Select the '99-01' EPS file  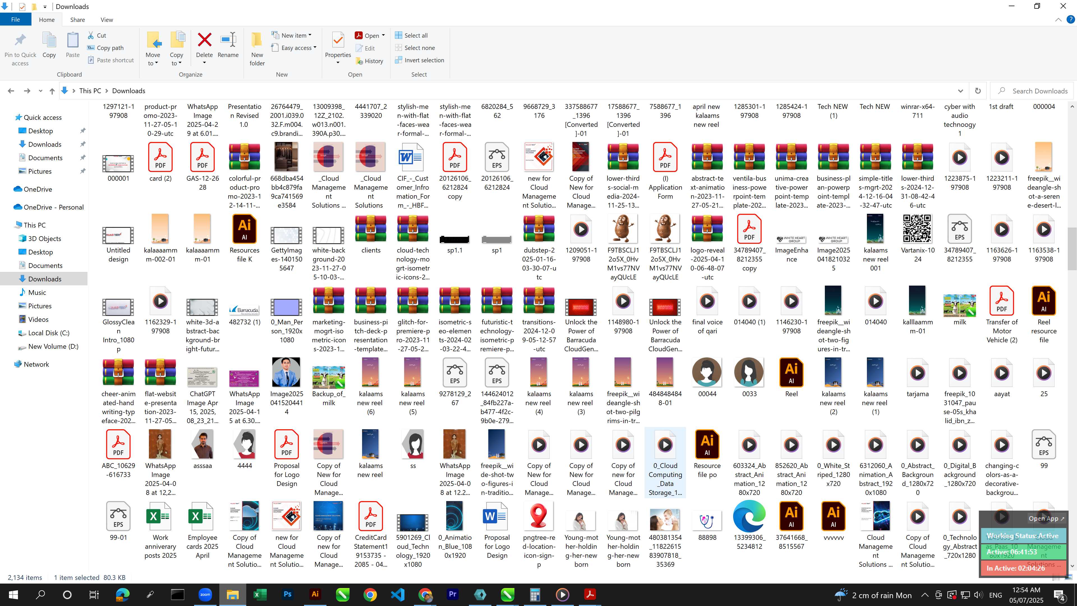tap(118, 521)
